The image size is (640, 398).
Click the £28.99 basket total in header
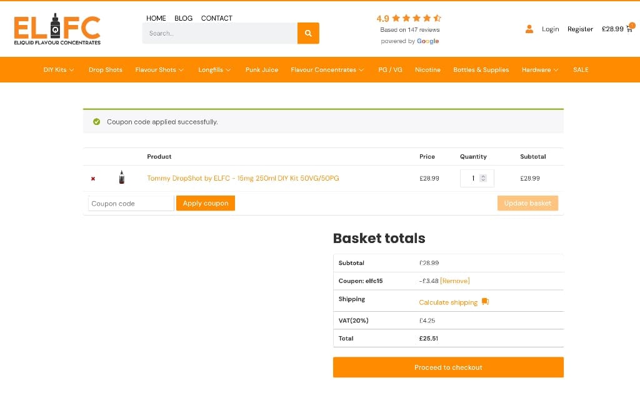click(612, 29)
